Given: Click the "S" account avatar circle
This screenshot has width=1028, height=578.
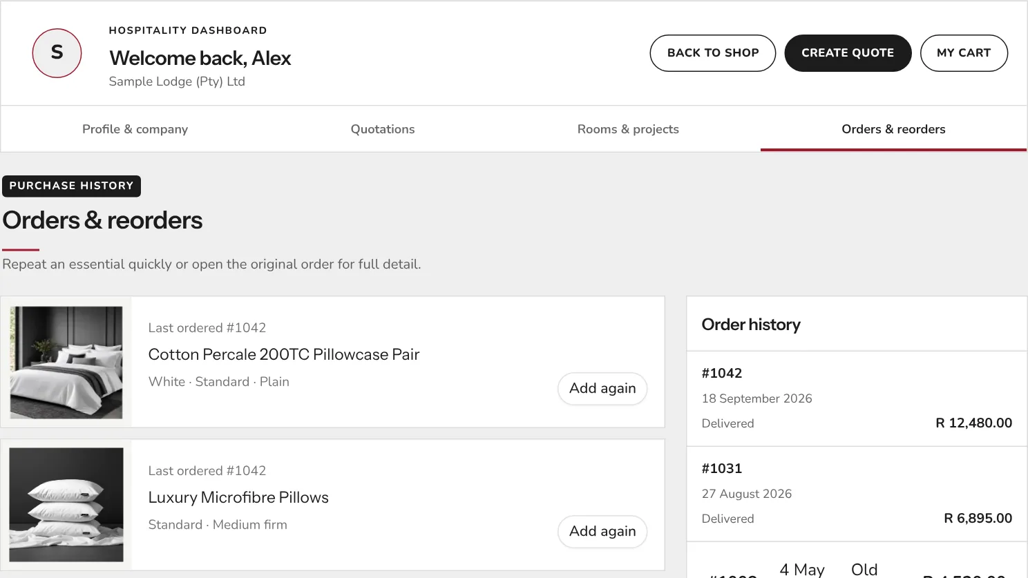Looking at the screenshot, I should (x=57, y=53).
